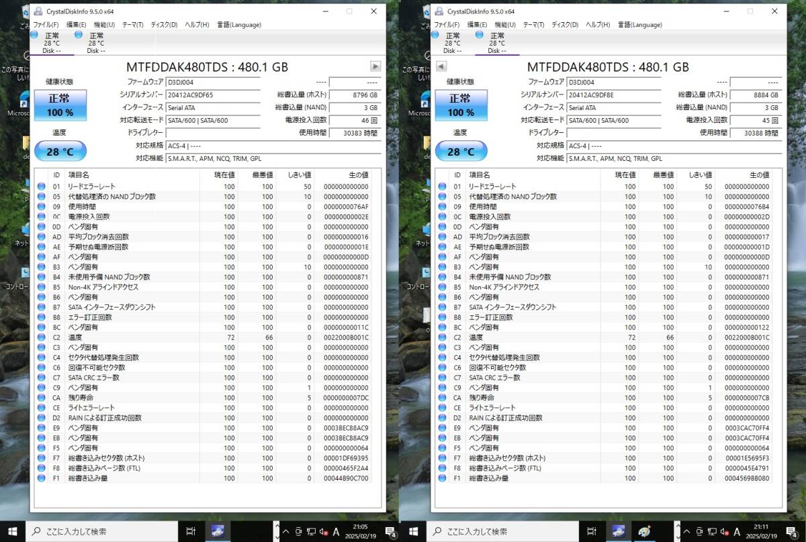The height and width of the screenshot is (542, 806).
Task: Open ヘルプ(H) menu in right CrystalDiskInfo window
Action: coord(598,25)
